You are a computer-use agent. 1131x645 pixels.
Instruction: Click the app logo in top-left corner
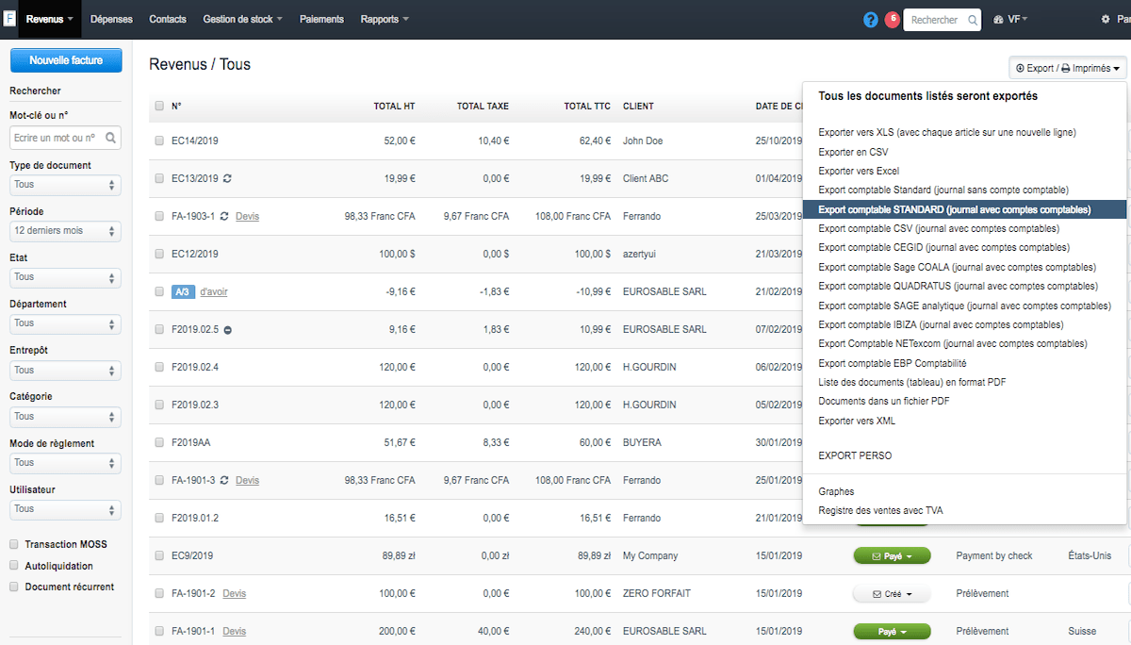(8, 19)
